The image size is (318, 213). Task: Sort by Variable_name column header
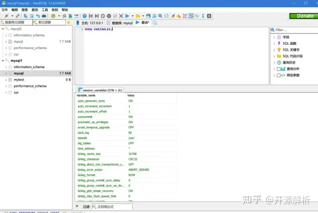point(101,95)
